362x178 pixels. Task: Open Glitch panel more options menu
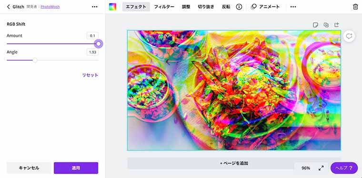[x=95, y=7]
